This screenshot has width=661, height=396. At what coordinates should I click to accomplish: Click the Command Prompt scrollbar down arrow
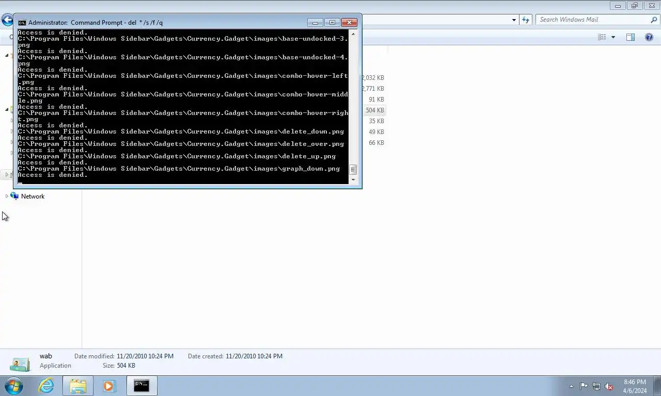(353, 179)
